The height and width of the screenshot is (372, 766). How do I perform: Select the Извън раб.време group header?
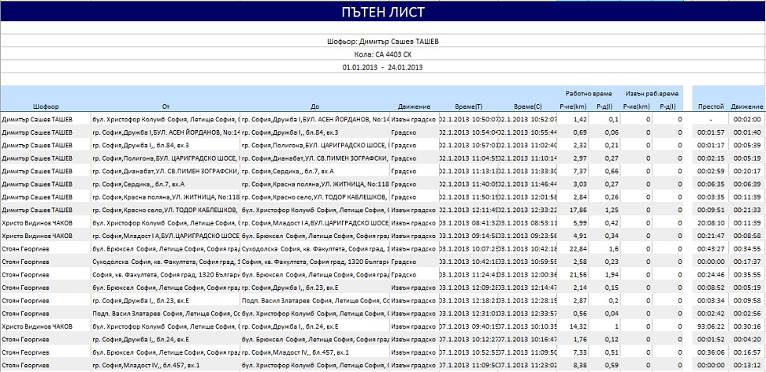[x=652, y=93]
